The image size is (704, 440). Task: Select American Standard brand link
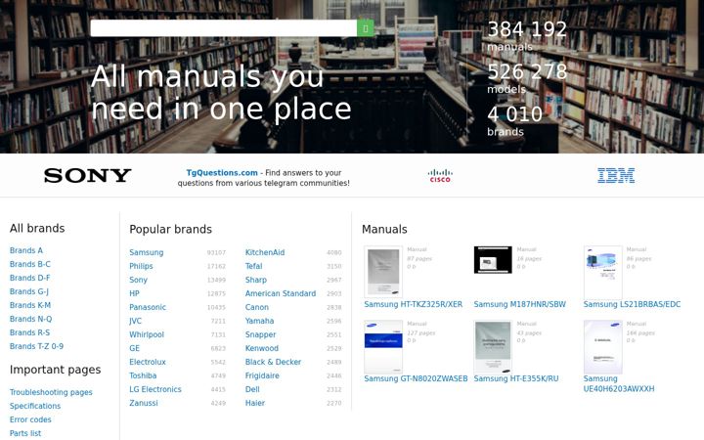(281, 293)
